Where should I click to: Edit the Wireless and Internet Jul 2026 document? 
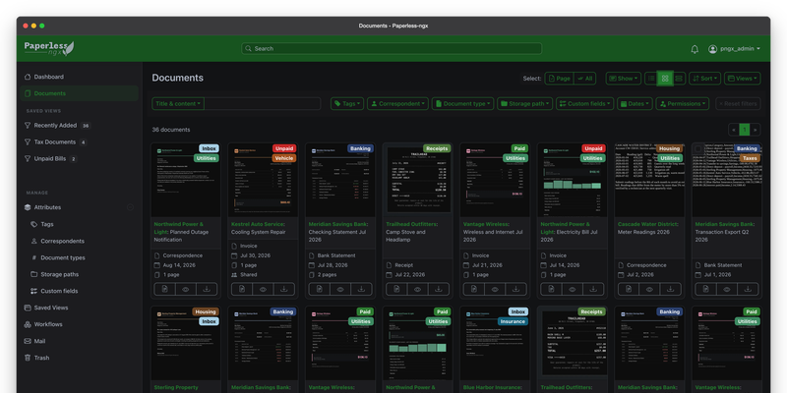(x=474, y=289)
